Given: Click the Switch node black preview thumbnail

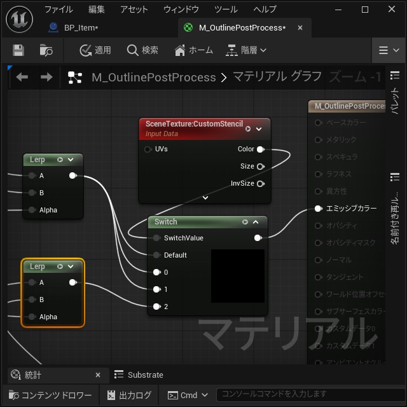Looking at the screenshot, I should [238, 276].
